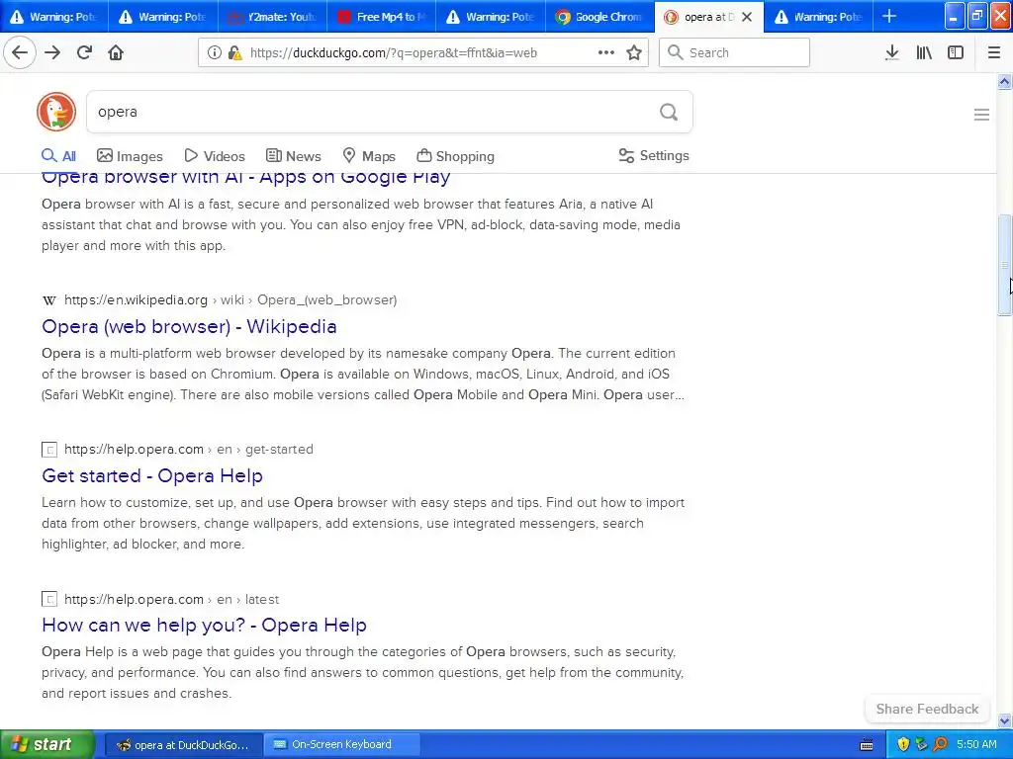Switch to Images results

point(130,156)
